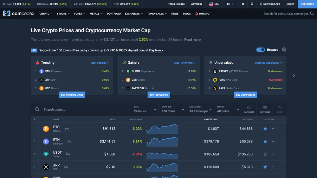The image size is (317, 178).
Task: Open the calculator icon in top bar
Action: tap(252, 4)
